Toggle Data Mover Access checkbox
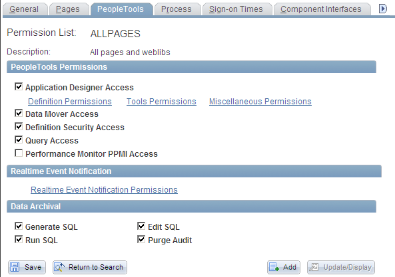 click(x=19, y=114)
